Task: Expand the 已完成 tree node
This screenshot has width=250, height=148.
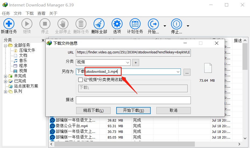Action: pos(5,81)
